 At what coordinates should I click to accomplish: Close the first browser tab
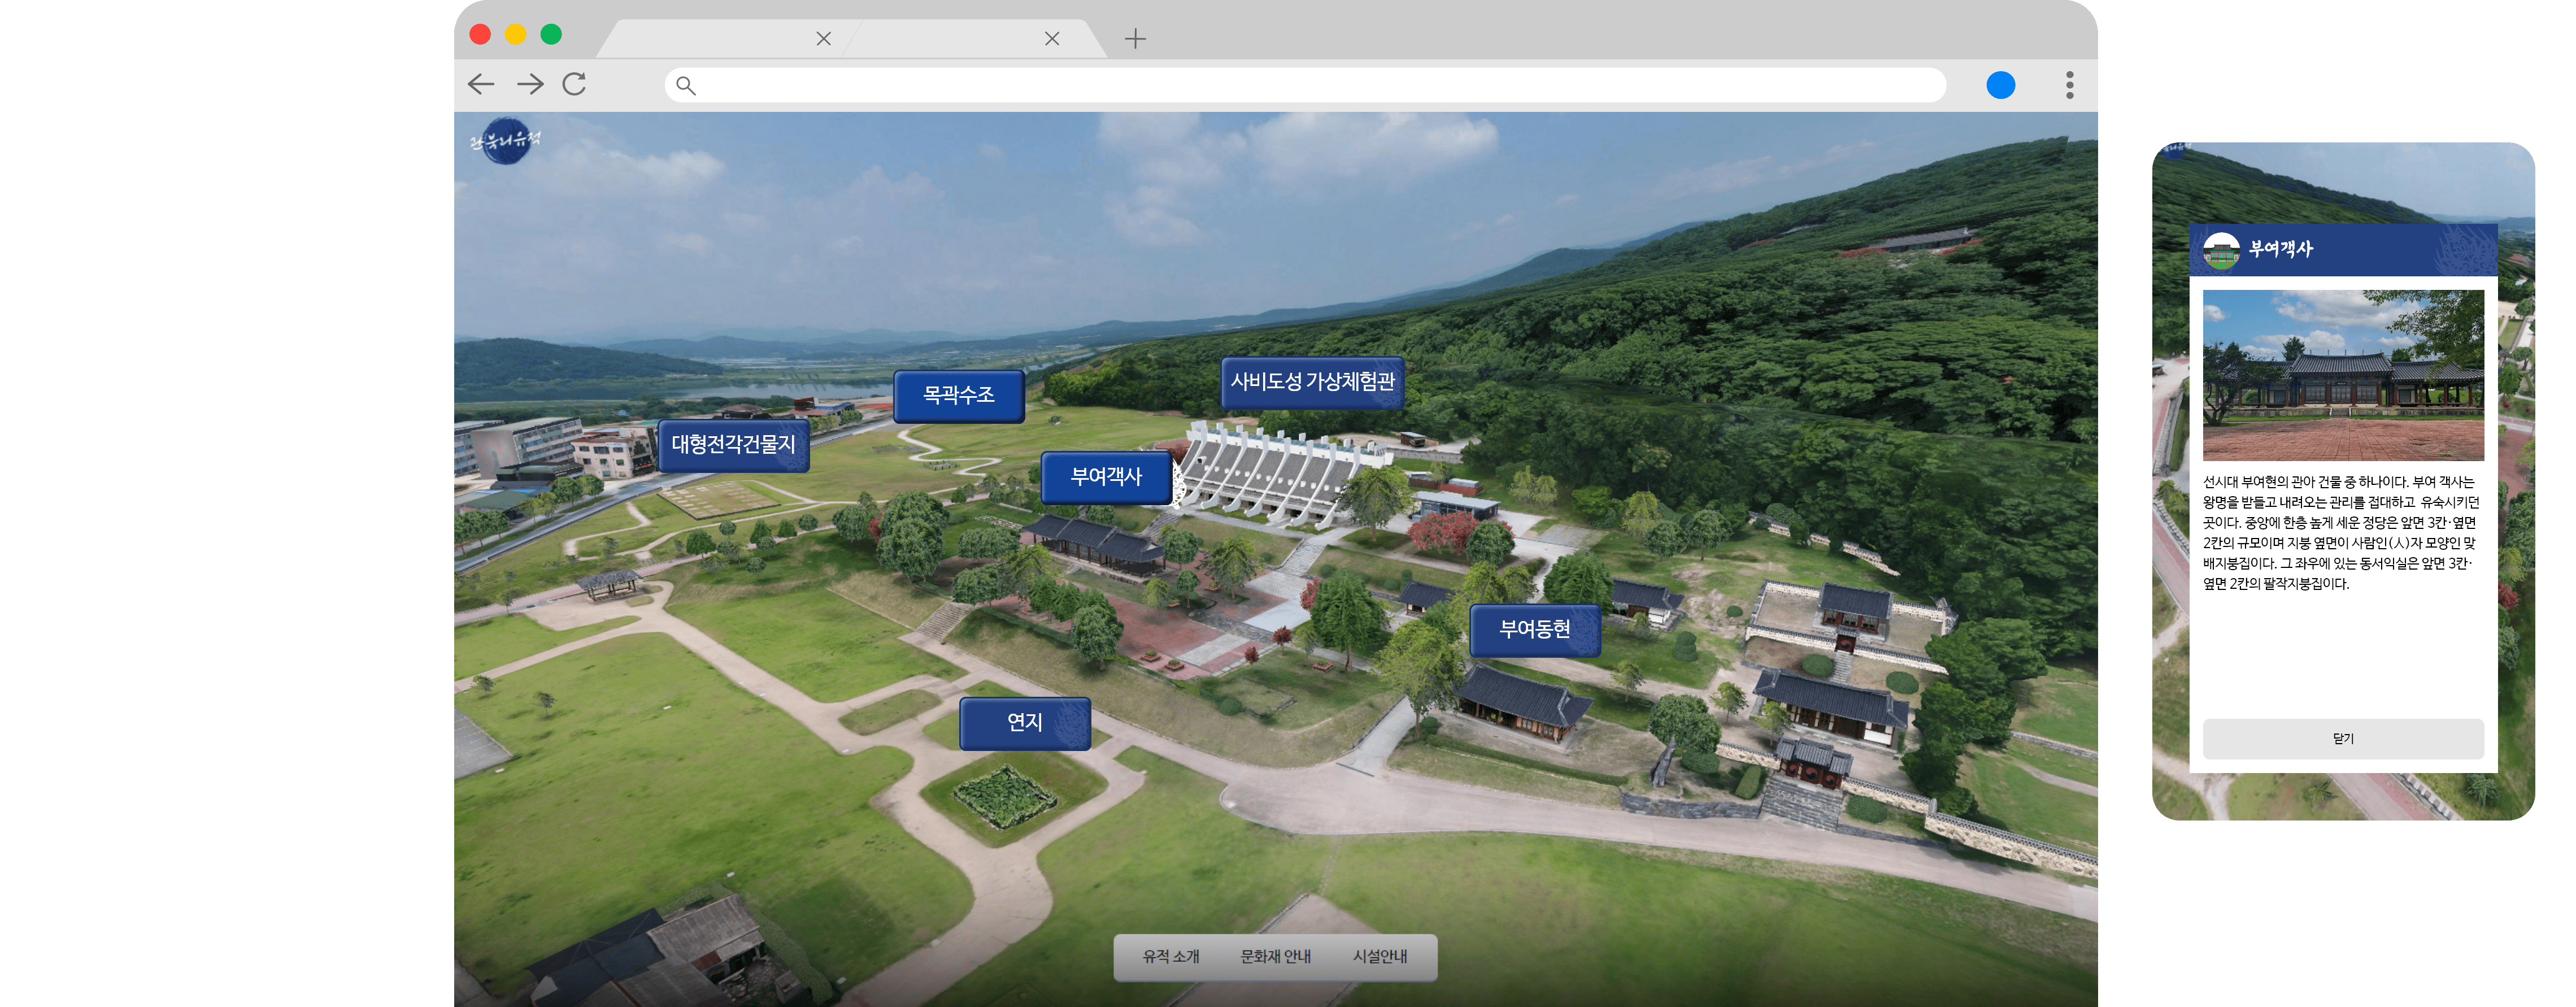coord(823,39)
